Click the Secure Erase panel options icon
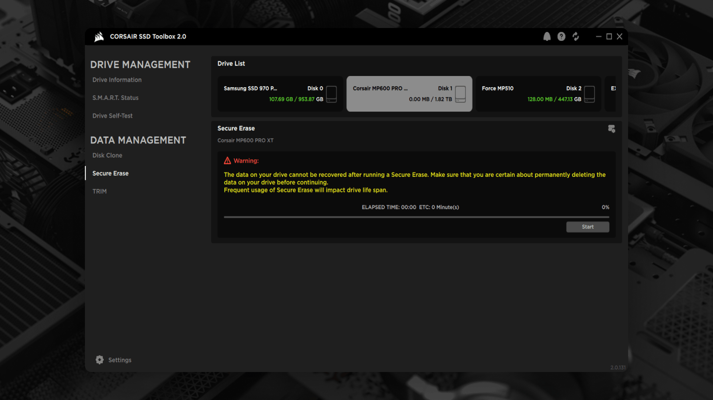 [611, 129]
